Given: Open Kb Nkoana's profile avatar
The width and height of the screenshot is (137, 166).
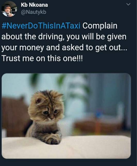Looking at the screenshot, I should click(9, 9).
